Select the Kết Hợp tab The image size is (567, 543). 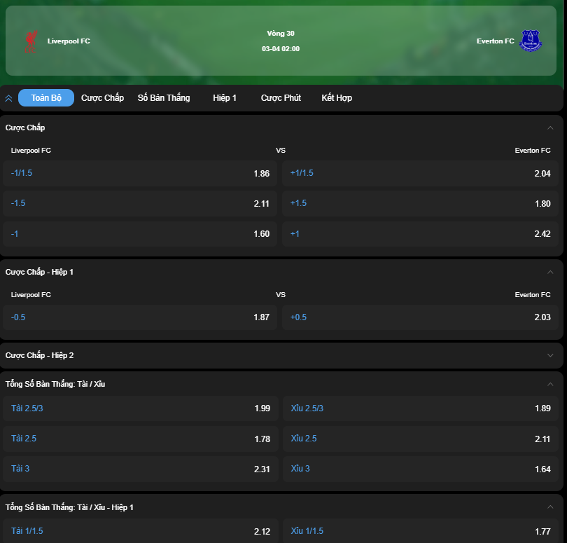[337, 98]
